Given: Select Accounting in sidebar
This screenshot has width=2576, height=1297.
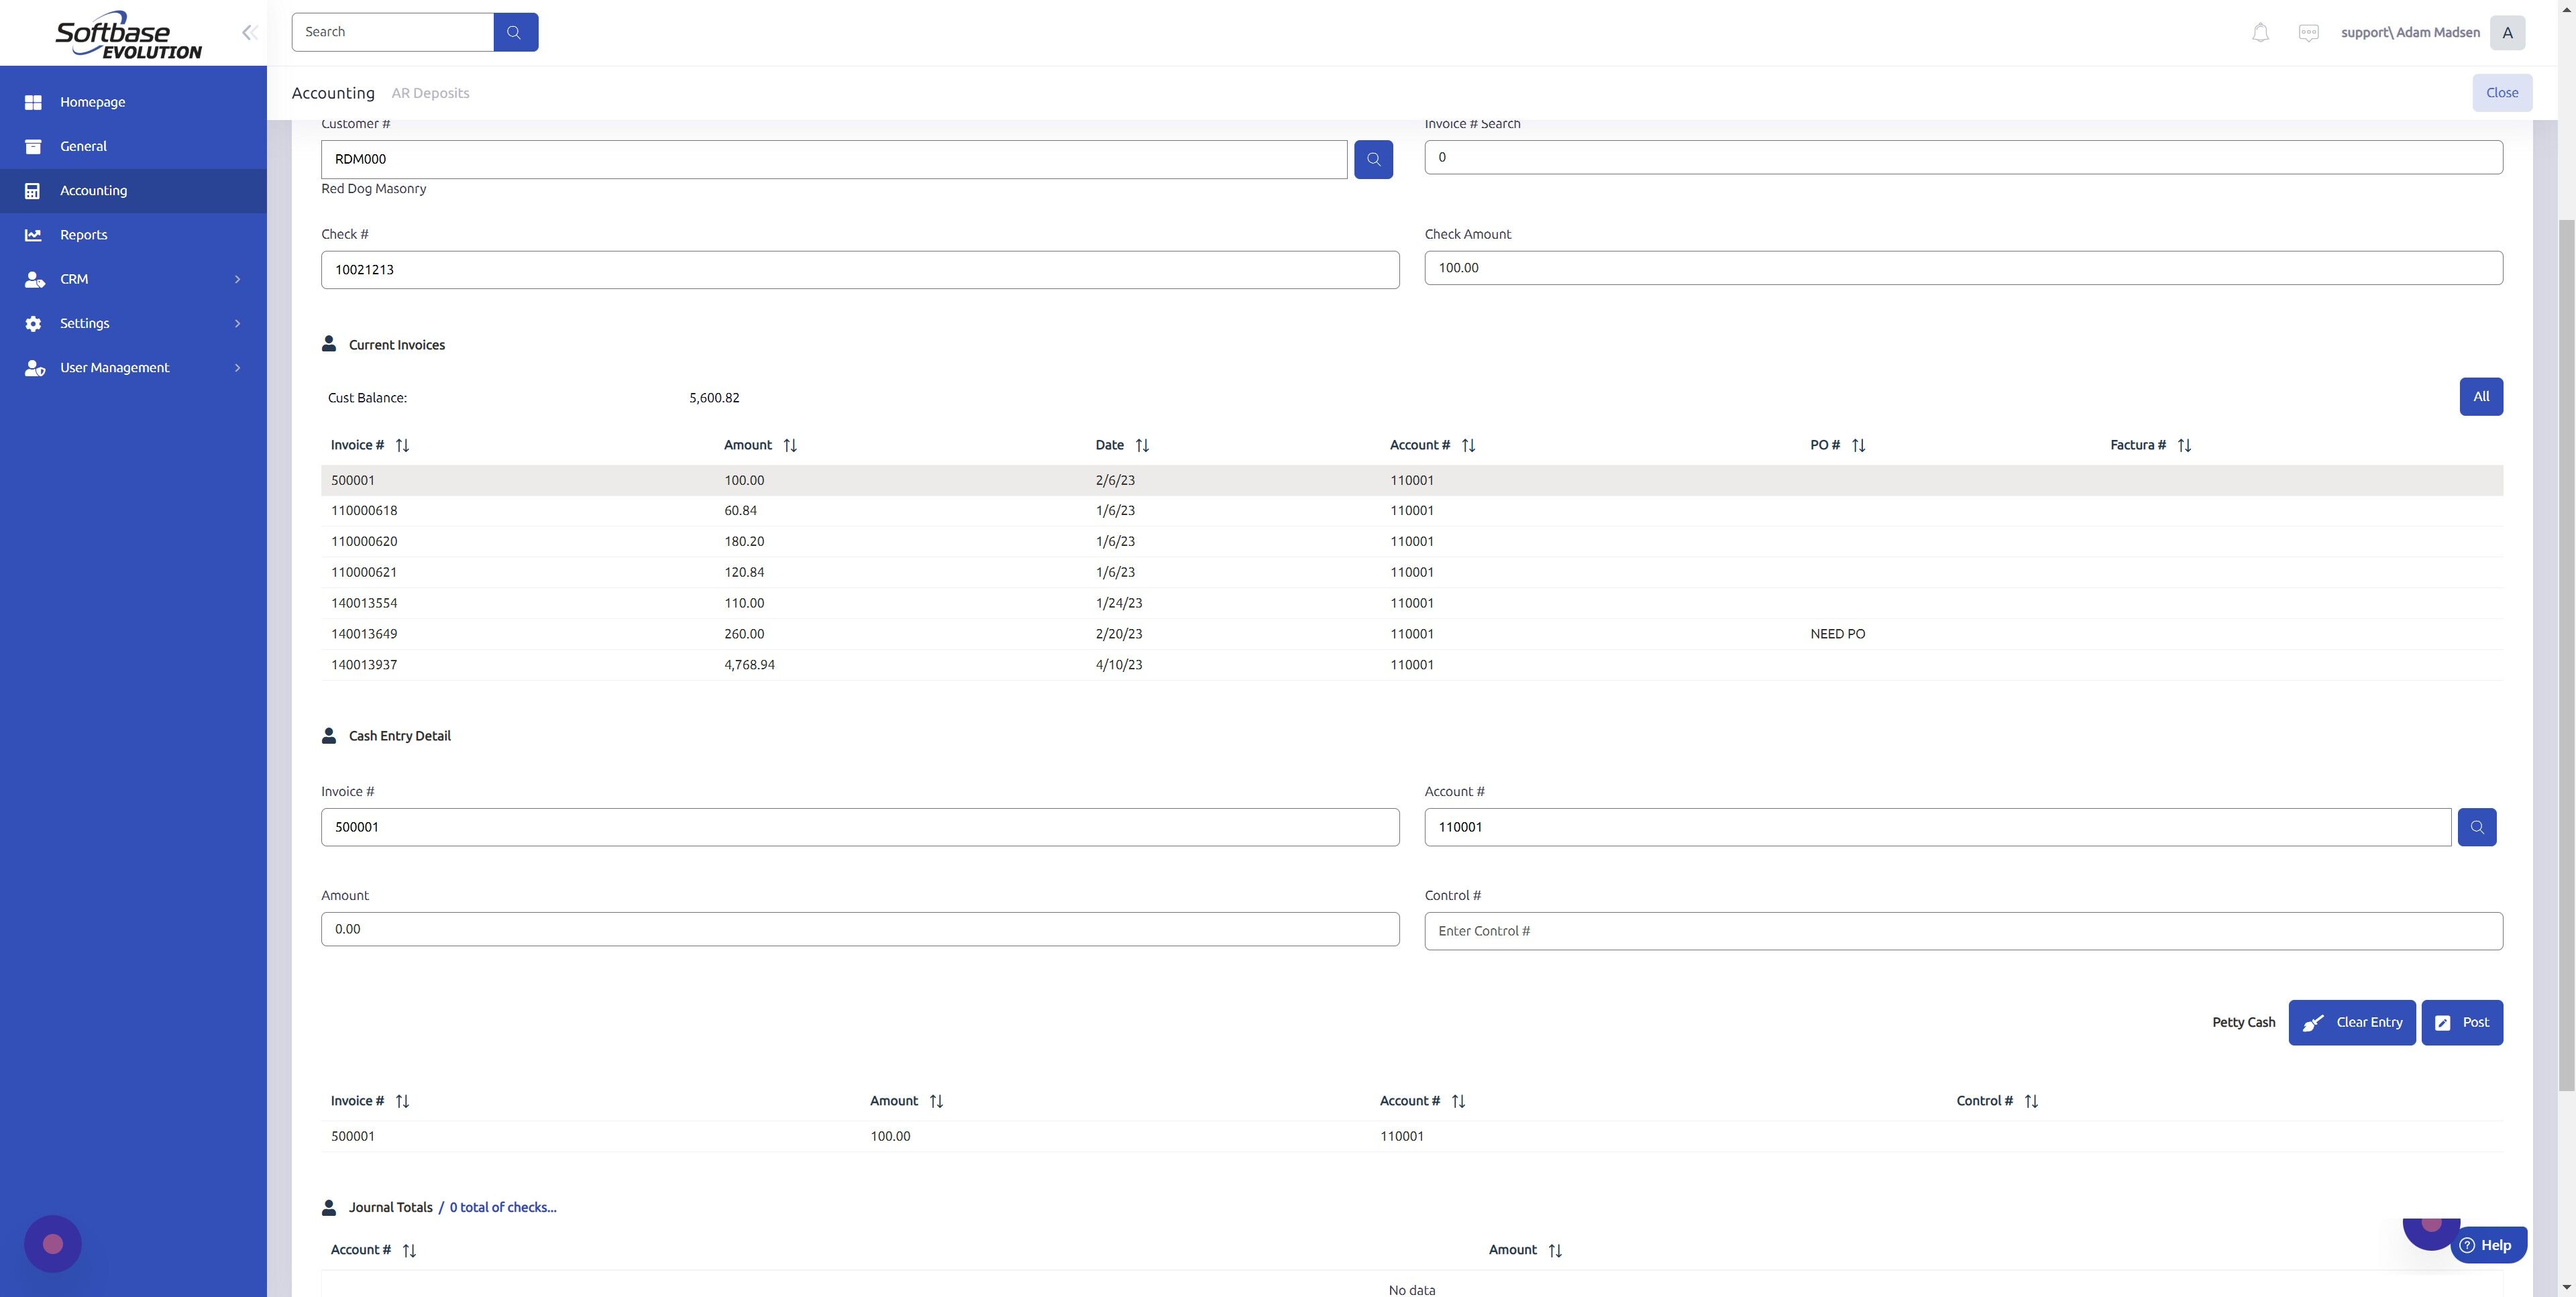Looking at the screenshot, I should point(133,190).
